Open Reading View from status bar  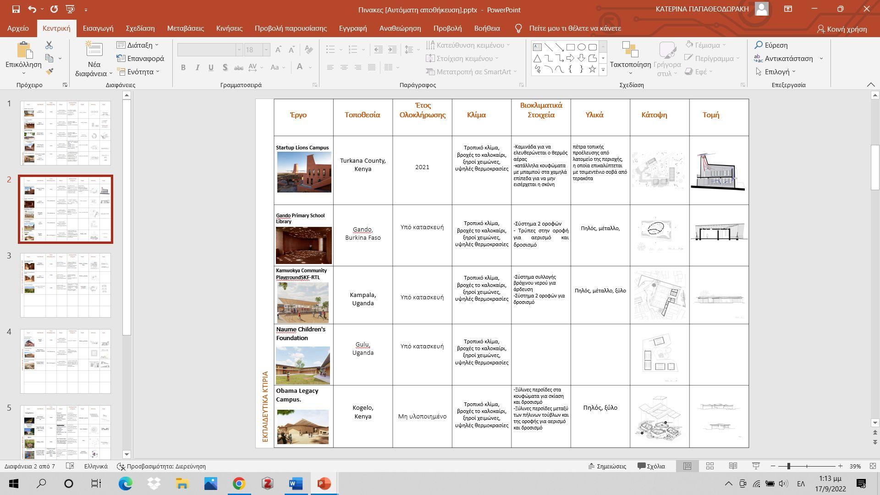point(732,466)
